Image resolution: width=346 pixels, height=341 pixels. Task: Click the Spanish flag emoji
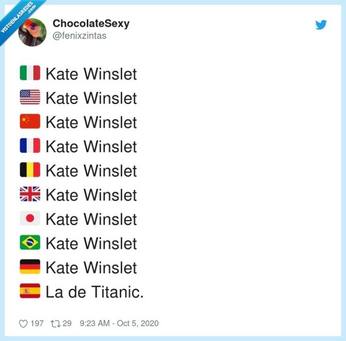tap(30, 292)
